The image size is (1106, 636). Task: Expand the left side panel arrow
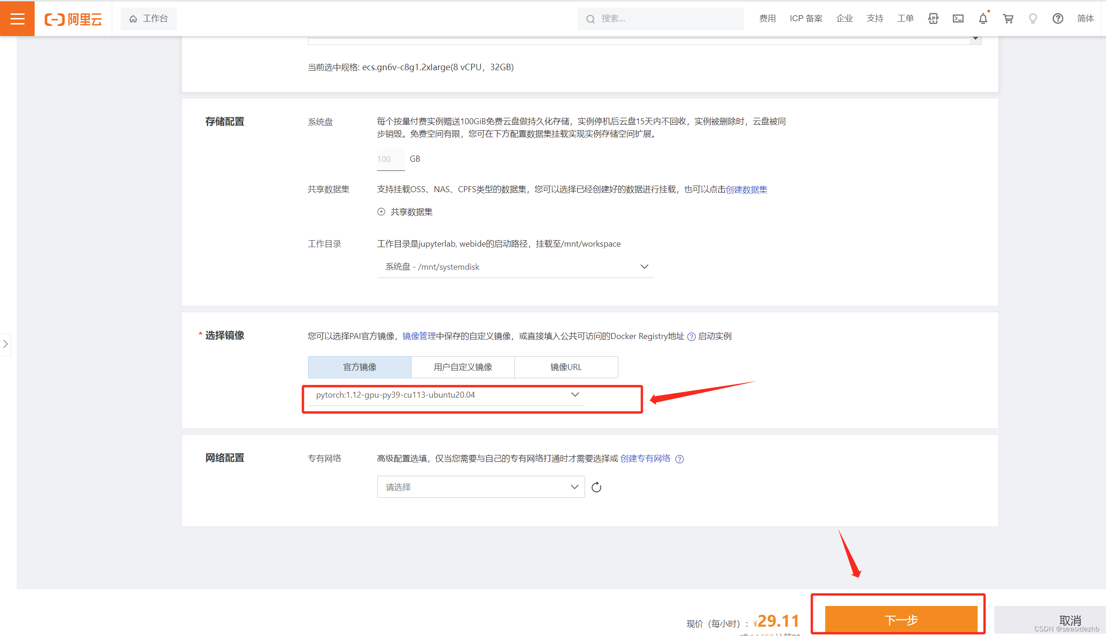[x=6, y=344]
